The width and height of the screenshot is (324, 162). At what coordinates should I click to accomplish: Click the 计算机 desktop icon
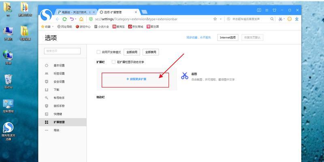point(9,34)
